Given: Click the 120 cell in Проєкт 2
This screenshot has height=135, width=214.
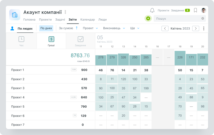Looking at the screenshot, I should pyautogui.click(x=123, y=79).
